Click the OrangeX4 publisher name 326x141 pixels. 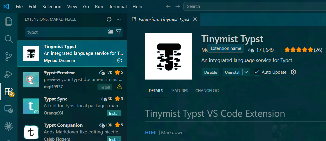[54, 113]
